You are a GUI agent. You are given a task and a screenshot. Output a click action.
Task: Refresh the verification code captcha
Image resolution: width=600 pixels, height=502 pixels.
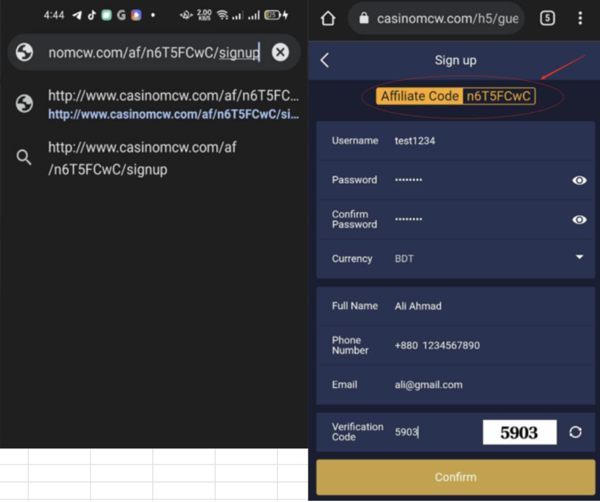click(x=575, y=432)
